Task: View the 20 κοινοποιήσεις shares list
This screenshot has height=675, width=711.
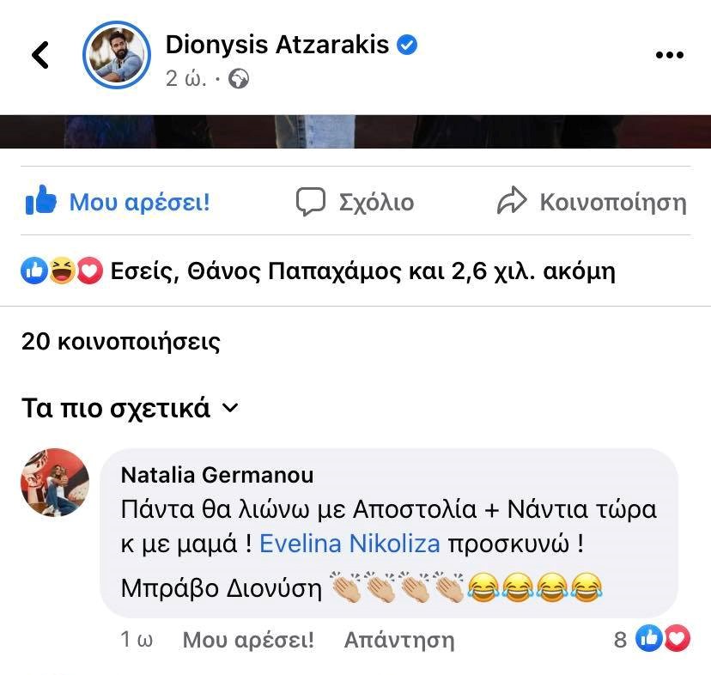Action: 120,341
